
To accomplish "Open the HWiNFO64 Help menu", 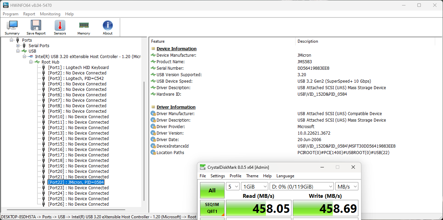I will click(69, 14).
